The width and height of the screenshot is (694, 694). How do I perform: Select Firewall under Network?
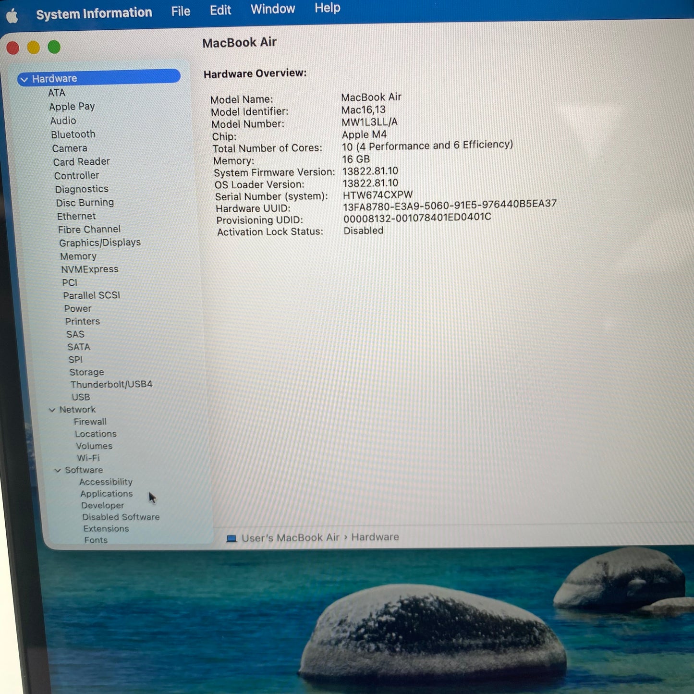[x=90, y=422]
